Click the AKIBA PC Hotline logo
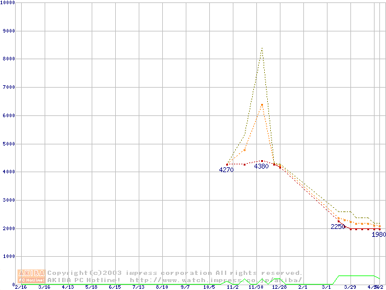This screenshot has height=290, width=386. click(31, 276)
